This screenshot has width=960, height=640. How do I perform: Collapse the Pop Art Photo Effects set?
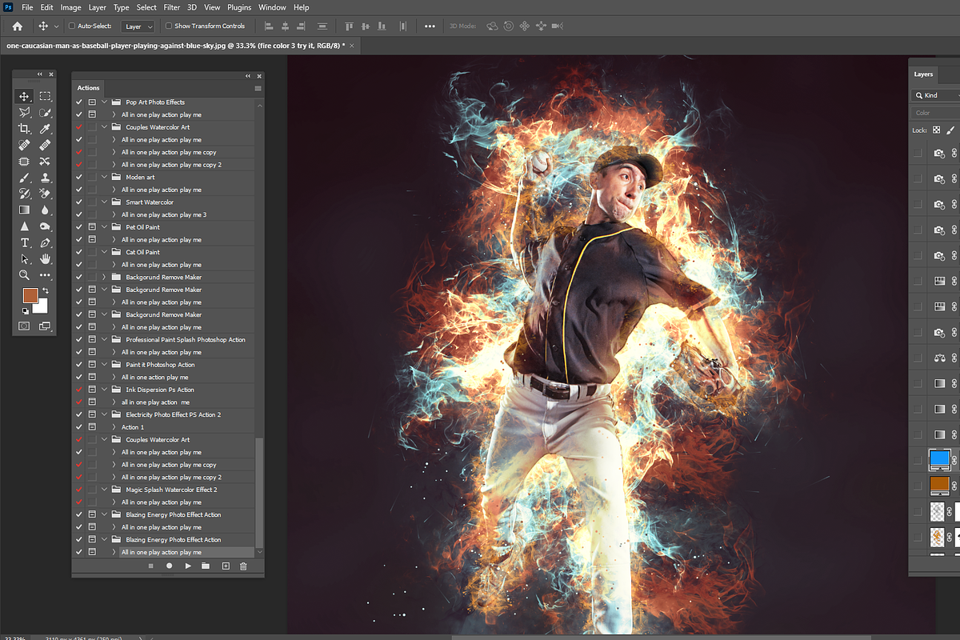click(x=104, y=102)
